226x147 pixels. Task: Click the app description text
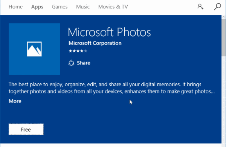pos(112,88)
